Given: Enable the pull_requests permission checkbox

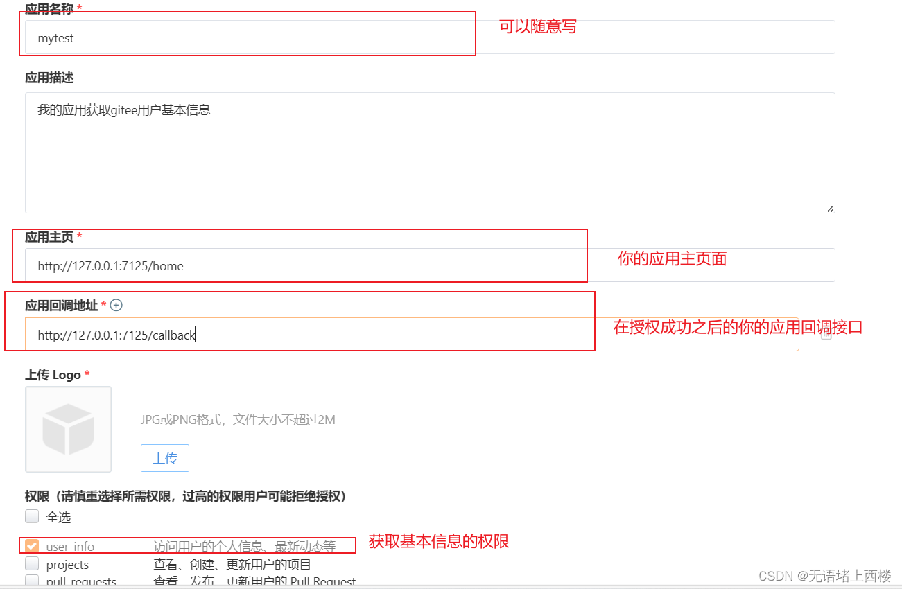Looking at the screenshot, I should 31,581.
